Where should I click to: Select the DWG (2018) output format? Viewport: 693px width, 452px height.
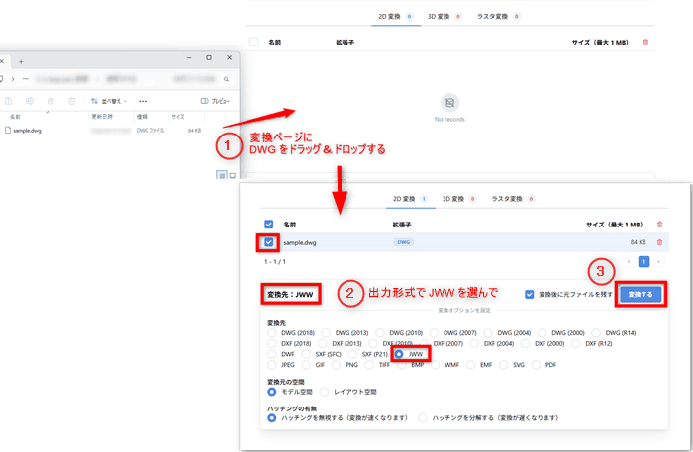pos(272,333)
